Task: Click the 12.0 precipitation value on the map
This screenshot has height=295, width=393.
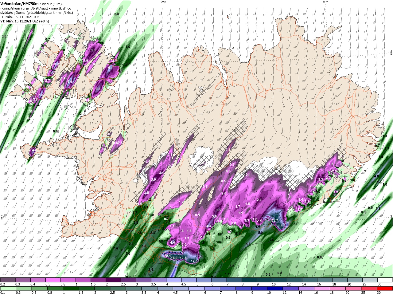Action: pos(194,261)
